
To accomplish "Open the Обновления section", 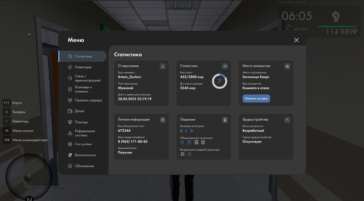I will pyautogui.click(x=82, y=166).
